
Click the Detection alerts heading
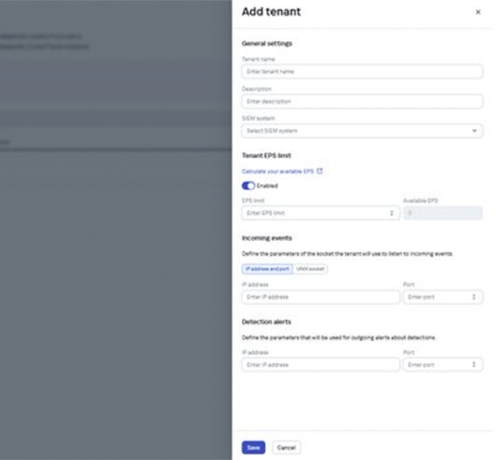[266, 322]
